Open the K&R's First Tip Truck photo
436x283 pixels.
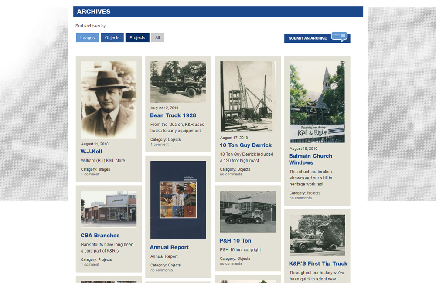[x=317, y=235]
